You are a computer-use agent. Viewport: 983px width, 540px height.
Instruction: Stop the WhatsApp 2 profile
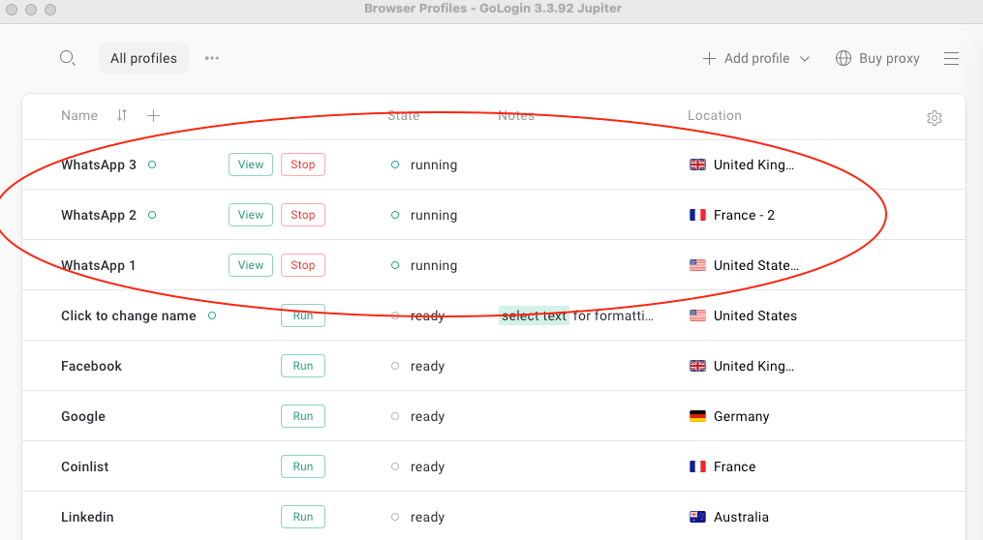click(303, 215)
